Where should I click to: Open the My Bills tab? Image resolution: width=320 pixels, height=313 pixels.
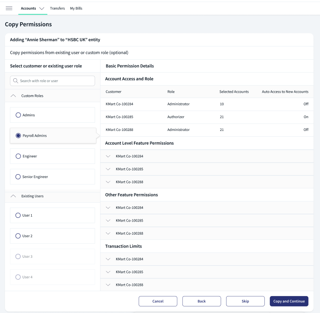click(x=76, y=8)
